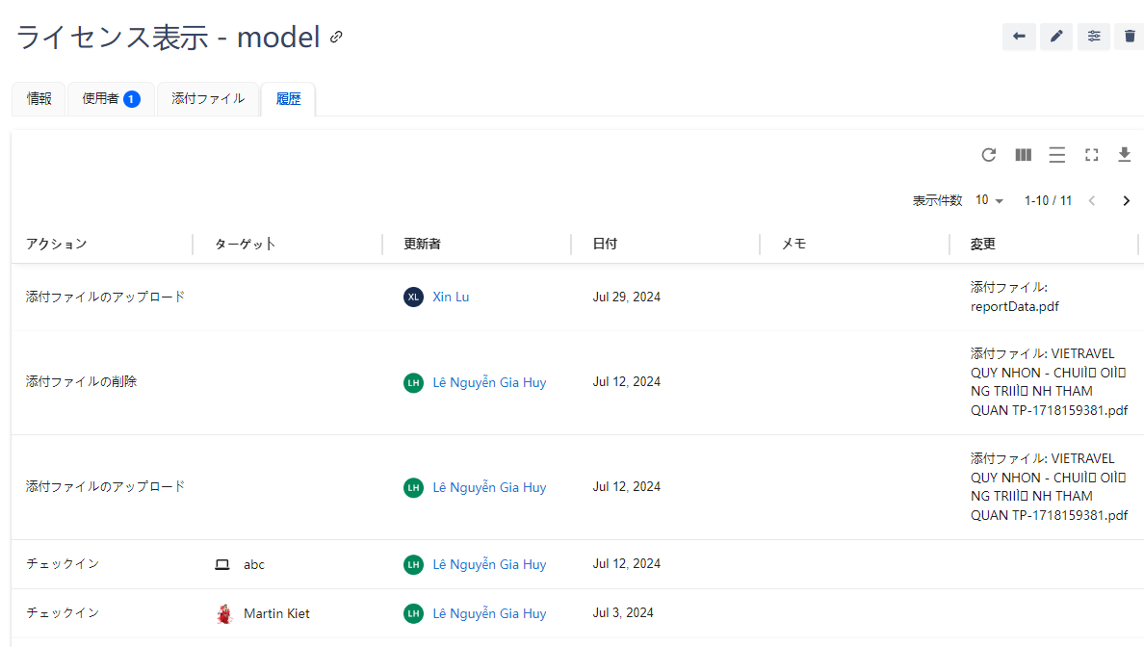Image resolution: width=1144 pixels, height=647 pixels.
Task: Open the 表示件数 rows-per-page dropdown
Action: point(989,200)
